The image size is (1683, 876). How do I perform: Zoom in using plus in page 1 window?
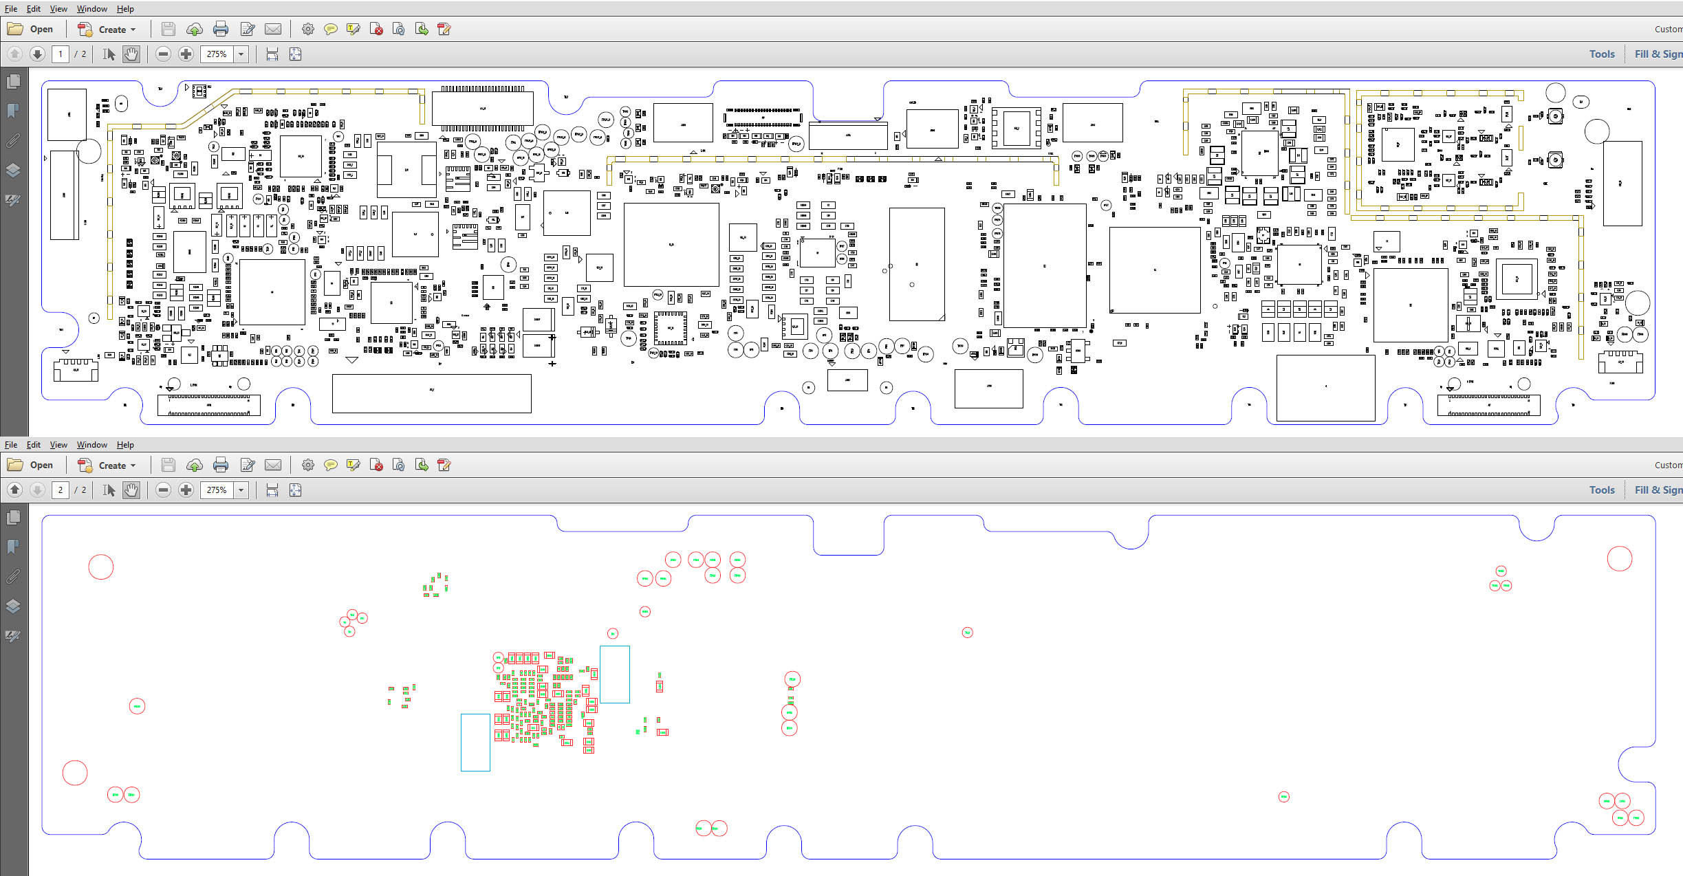coord(186,54)
